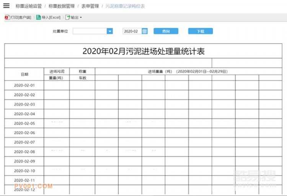Click the 2020年02月污泥进场处理量统计表 title cell
The width and height of the screenshot is (287, 196).
143,51
